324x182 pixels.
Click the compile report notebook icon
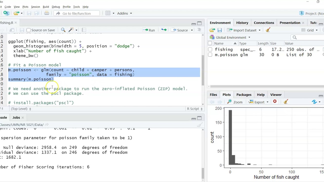pyautogui.click(x=84, y=30)
